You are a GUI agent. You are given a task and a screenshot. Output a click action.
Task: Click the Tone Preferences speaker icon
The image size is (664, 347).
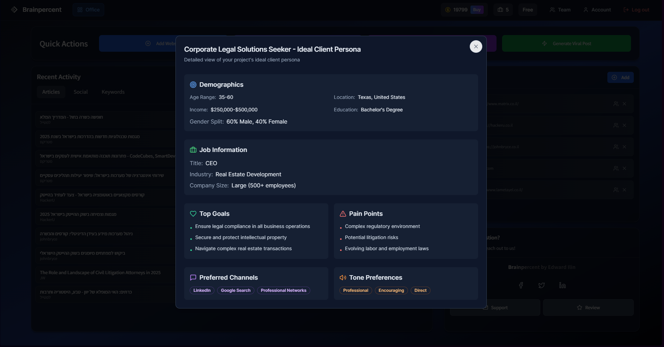pos(343,278)
